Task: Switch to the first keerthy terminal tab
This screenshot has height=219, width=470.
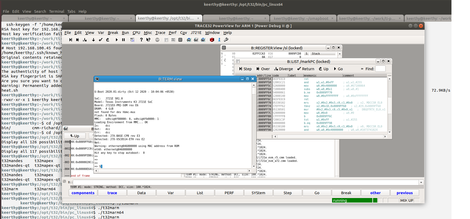Action: coord(35,18)
